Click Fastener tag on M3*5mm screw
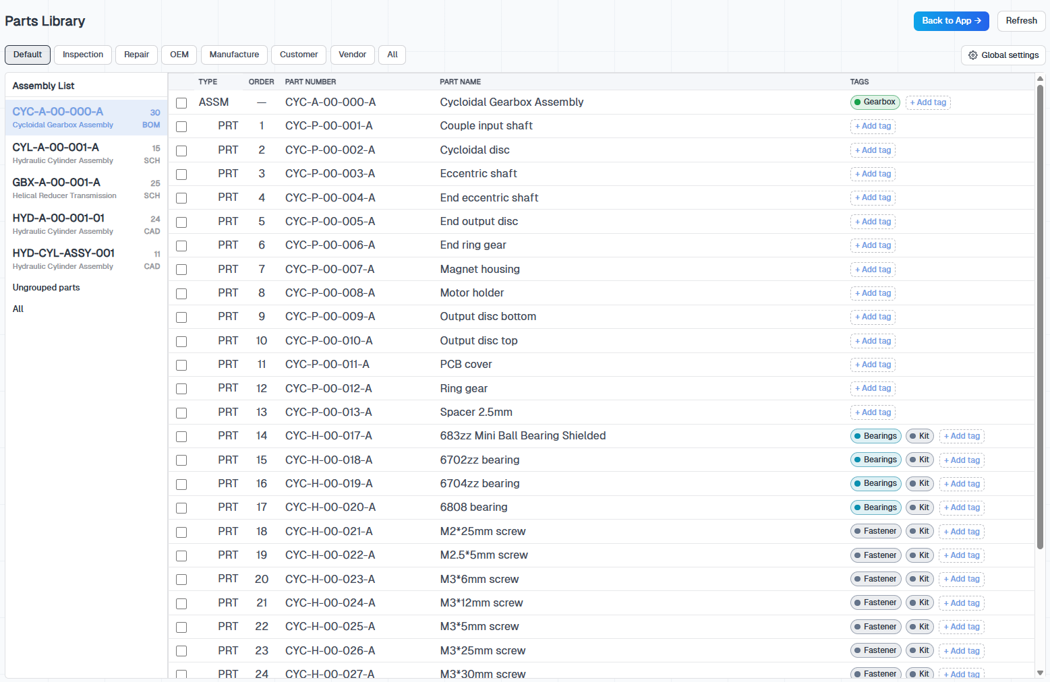Image resolution: width=1050 pixels, height=682 pixels. click(875, 627)
